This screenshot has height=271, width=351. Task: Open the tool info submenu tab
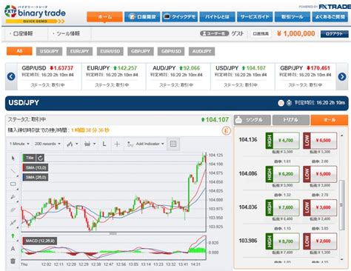67,33
